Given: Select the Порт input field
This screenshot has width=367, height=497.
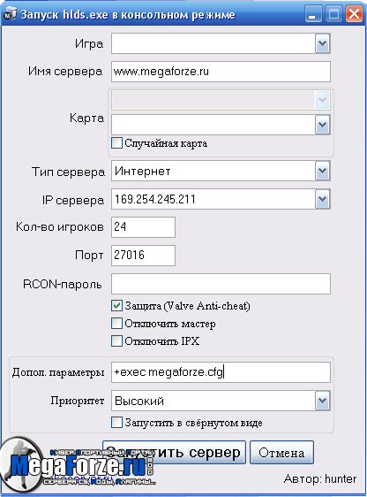Looking at the screenshot, I should [143, 256].
